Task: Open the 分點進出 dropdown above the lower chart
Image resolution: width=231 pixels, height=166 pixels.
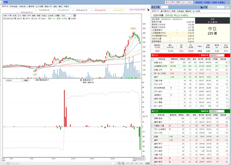Action: (x=14, y=81)
